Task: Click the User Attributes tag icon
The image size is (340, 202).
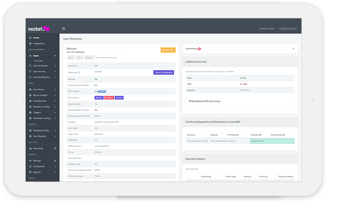Action: tap(30, 66)
